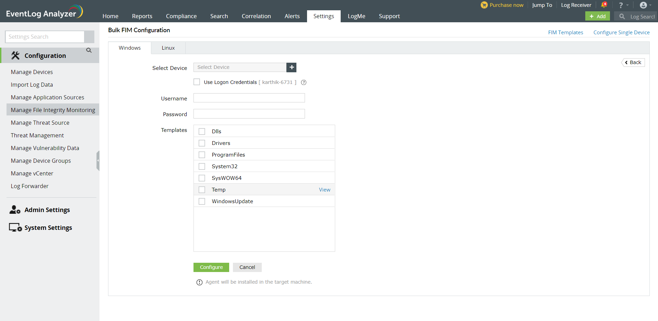
Task: Open the Reports tab
Action: coord(142,16)
